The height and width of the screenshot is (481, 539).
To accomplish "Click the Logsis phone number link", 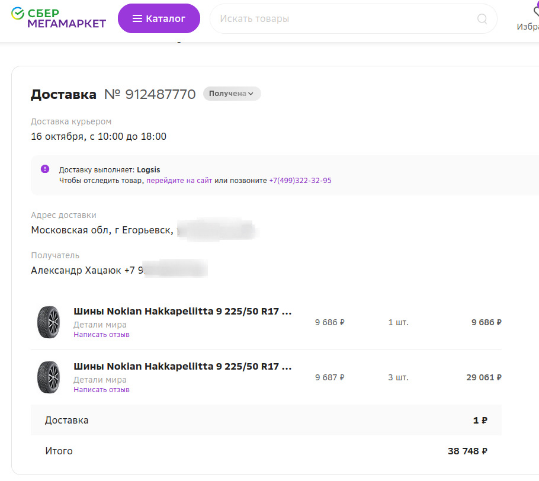I will pos(300,180).
